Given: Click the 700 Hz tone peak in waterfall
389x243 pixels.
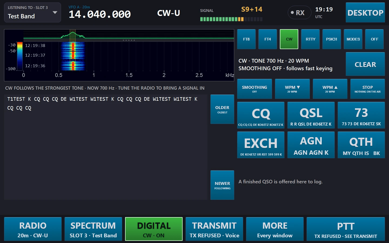Looking at the screenshot, I should click(x=73, y=56).
